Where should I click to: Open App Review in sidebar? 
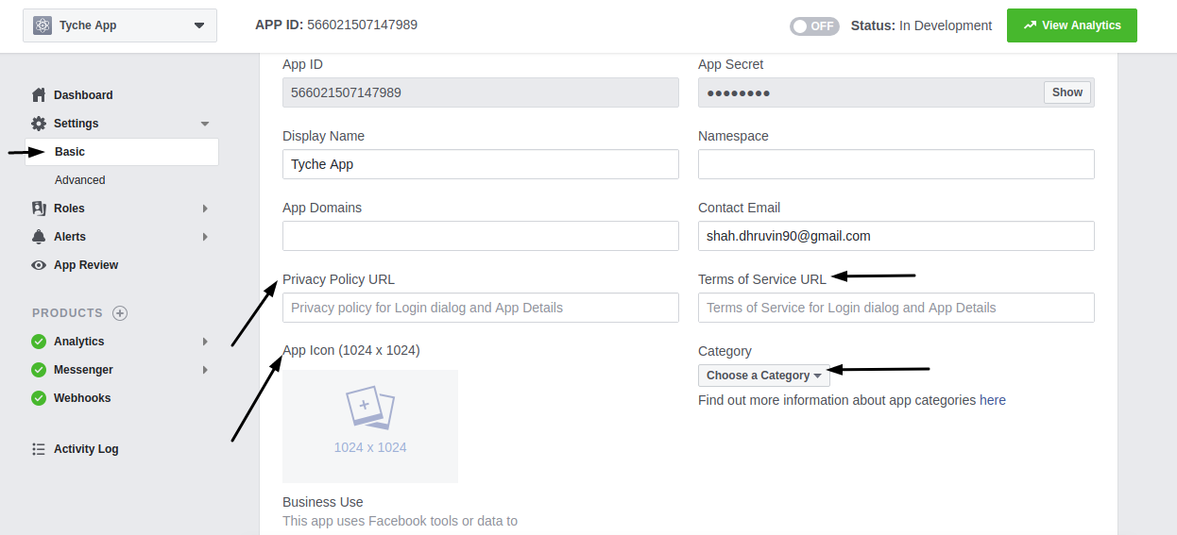(x=86, y=265)
